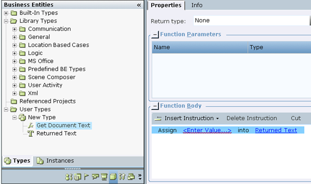Viewport: 311px width, 184px height.
Task: Click the Enter Value link
Action: pyautogui.click(x=207, y=130)
